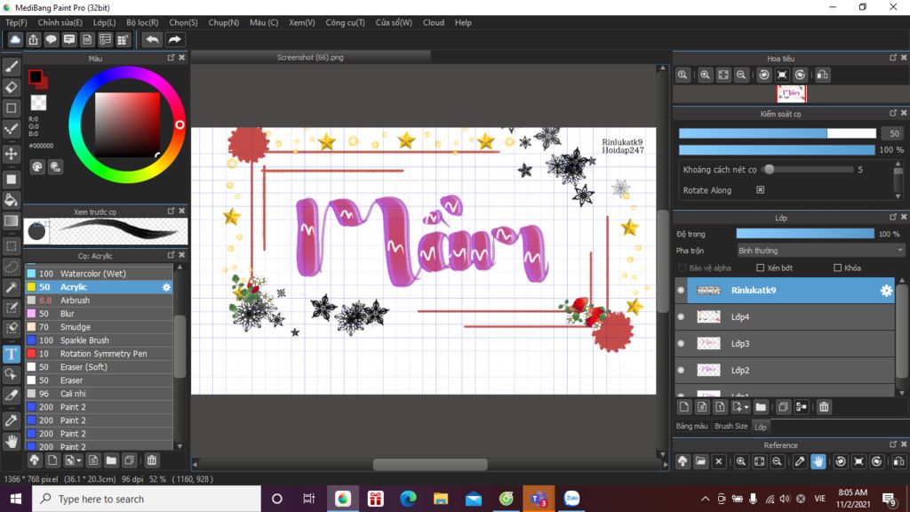The height and width of the screenshot is (512, 910).
Task: Select the transparent color swatch
Action: pos(38,103)
